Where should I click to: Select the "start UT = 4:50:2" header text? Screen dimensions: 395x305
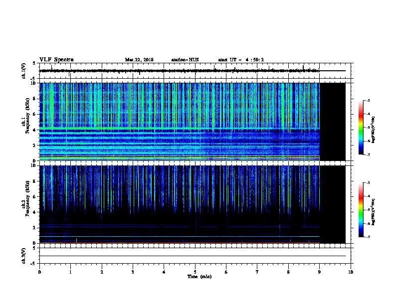(x=241, y=60)
